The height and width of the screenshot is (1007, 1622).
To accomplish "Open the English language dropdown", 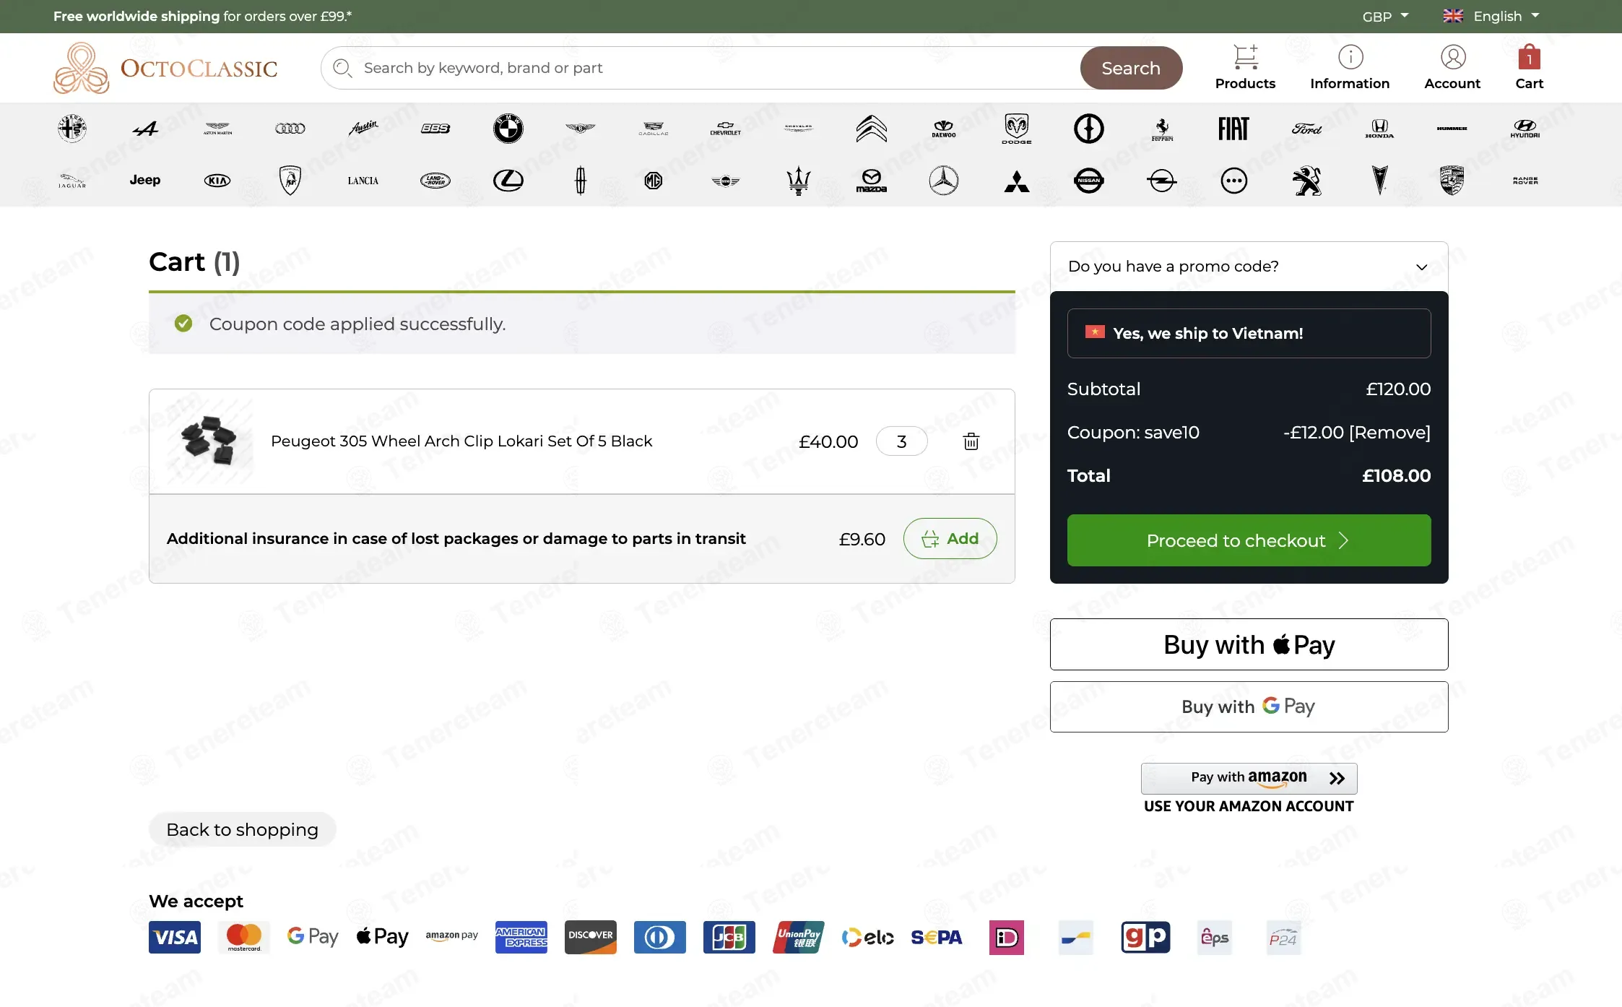I will click(x=1491, y=16).
